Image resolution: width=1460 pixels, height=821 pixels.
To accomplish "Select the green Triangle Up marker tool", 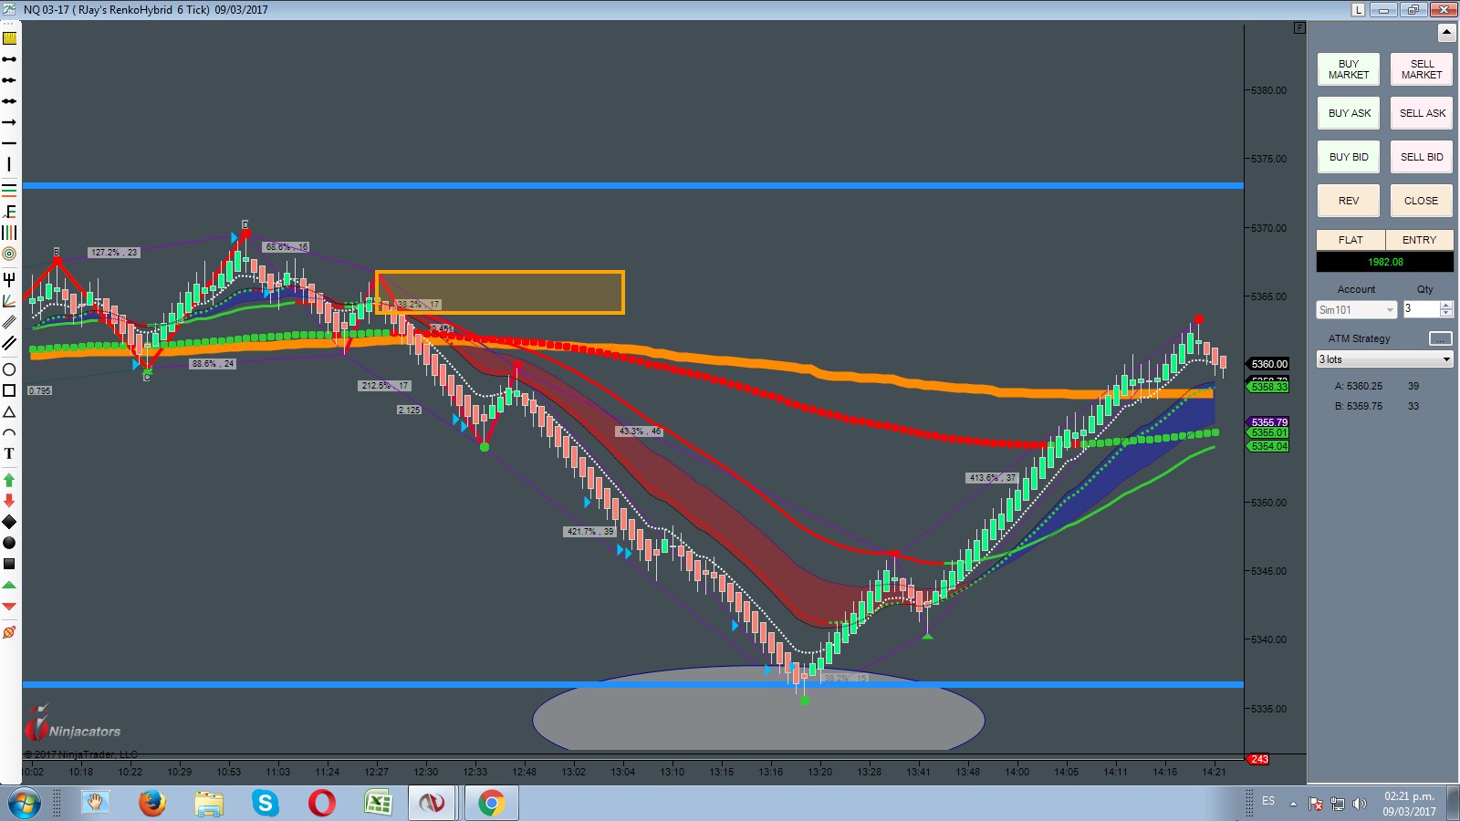I will pyautogui.click(x=9, y=585).
